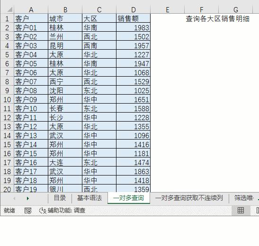Select column A header

pos(31,10)
